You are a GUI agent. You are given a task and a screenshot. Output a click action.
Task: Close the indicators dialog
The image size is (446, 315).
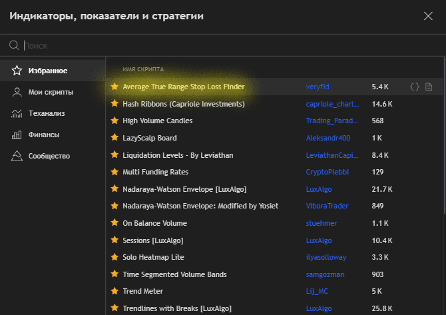pyautogui.click(x=427, y=15)
